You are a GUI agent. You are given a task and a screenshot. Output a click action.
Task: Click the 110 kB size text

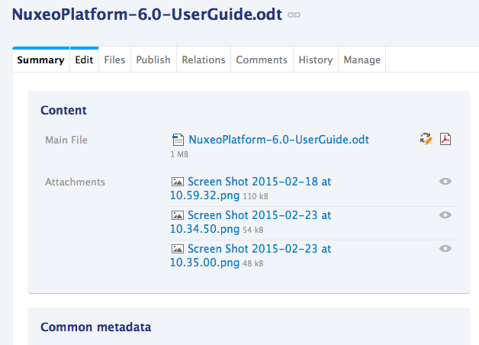(256, 196)
